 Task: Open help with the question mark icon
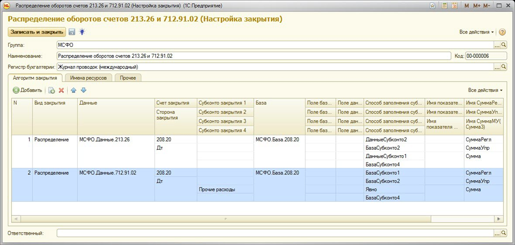coord(502,32)
